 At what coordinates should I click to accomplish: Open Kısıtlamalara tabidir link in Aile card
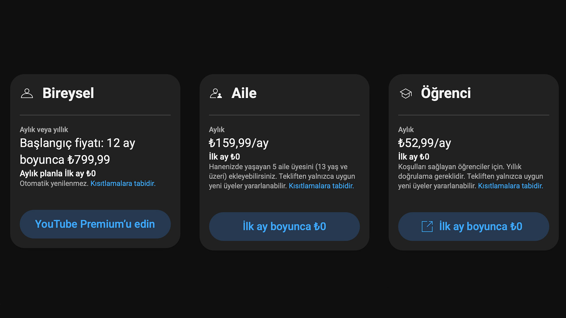321,186
